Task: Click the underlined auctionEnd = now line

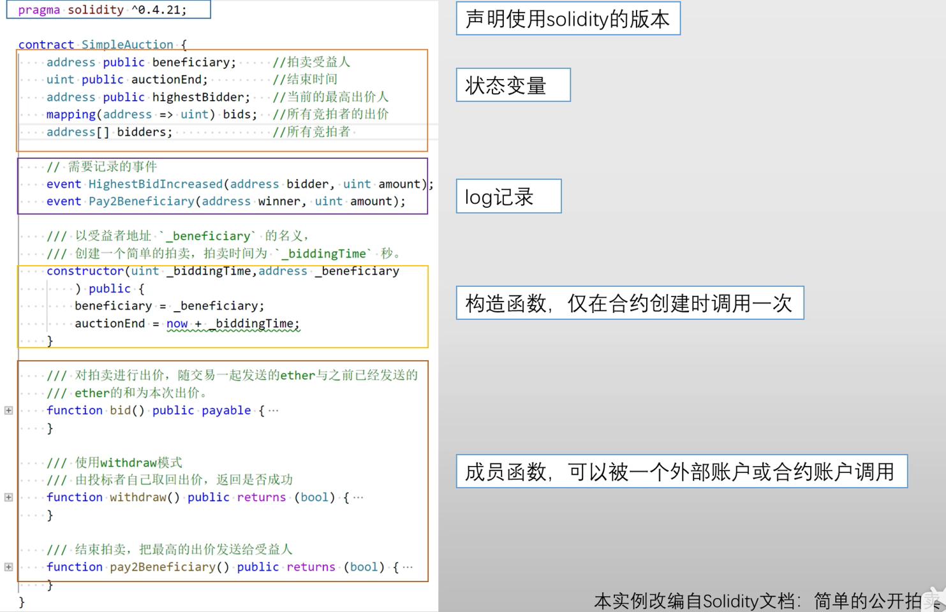Action: pyautogui.click(x=187, y=323)
